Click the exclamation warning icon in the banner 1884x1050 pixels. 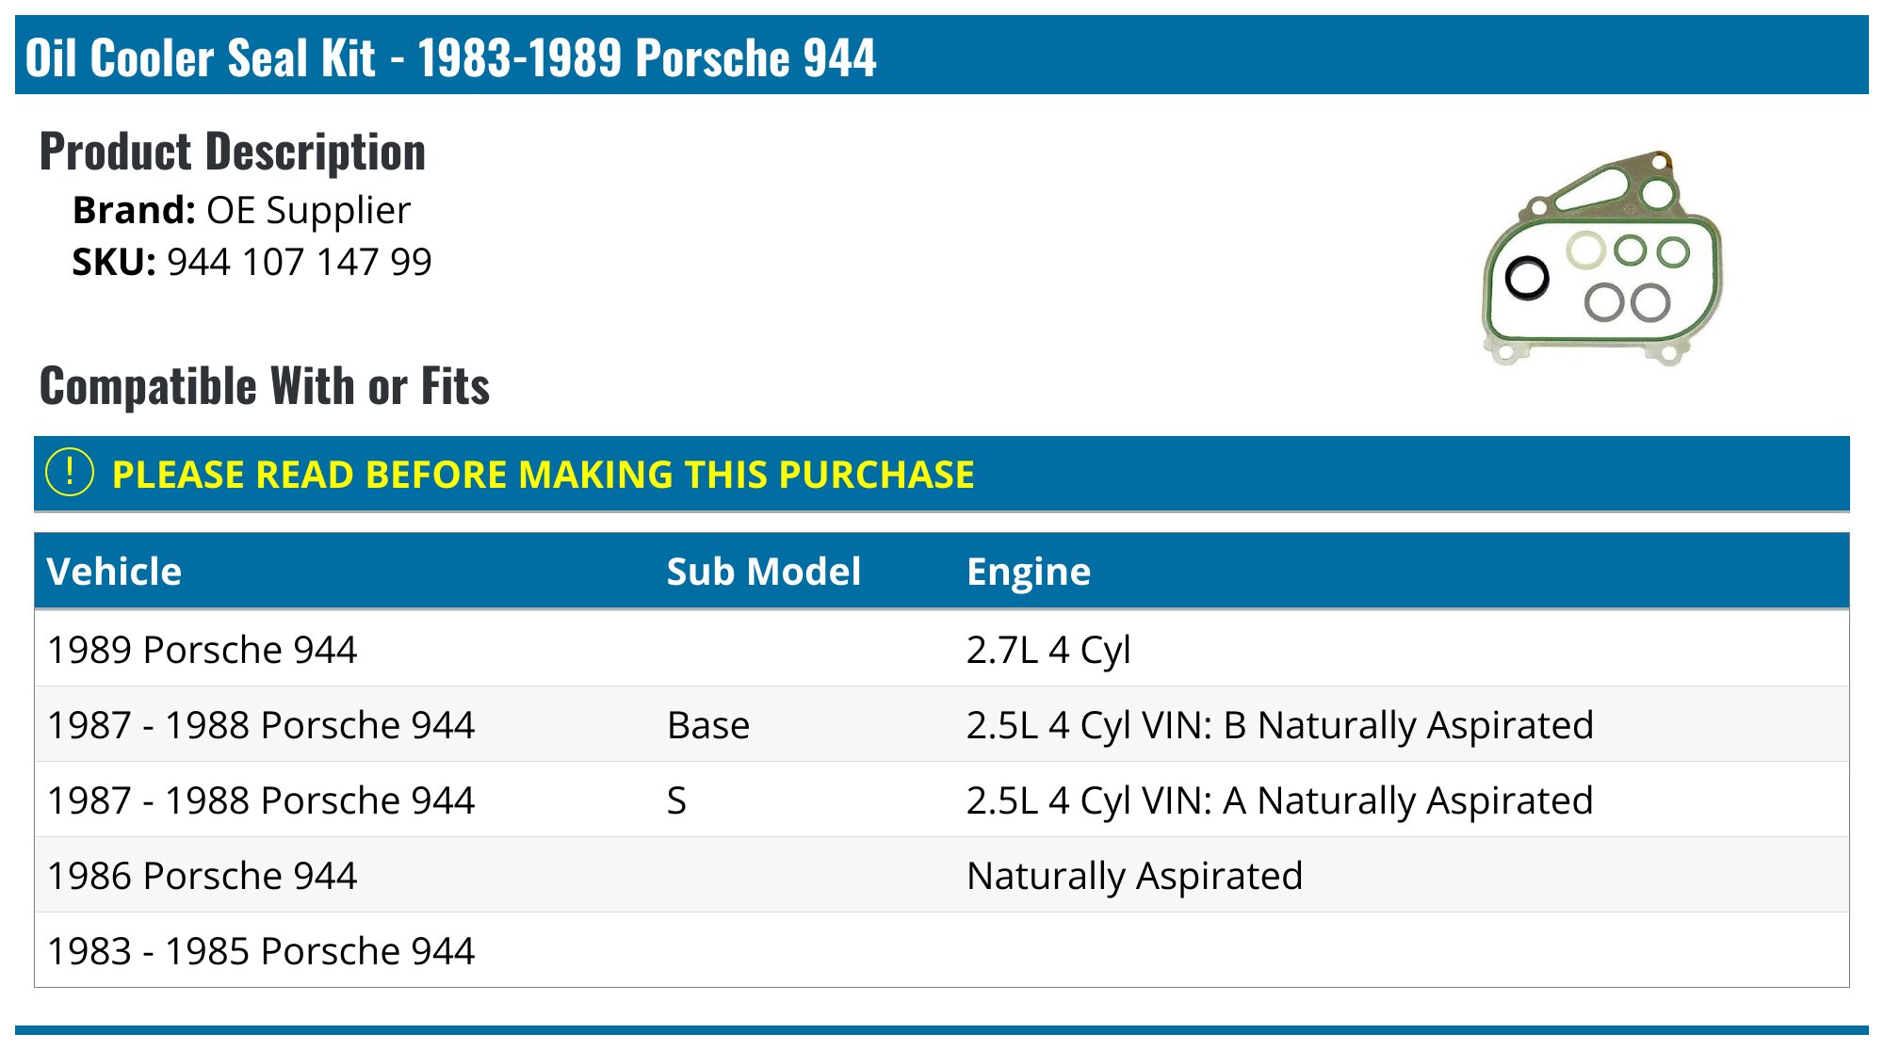[70, 473]
